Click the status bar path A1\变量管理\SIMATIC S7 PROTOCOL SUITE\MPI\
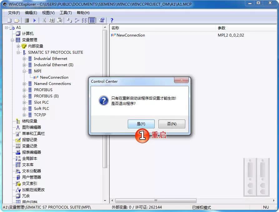 [x=47, y=207]
